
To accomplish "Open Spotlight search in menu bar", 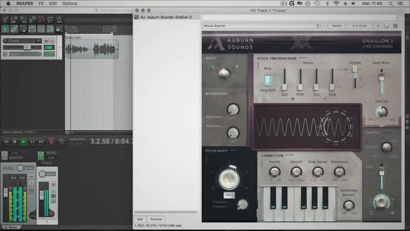I will [391, 3].
